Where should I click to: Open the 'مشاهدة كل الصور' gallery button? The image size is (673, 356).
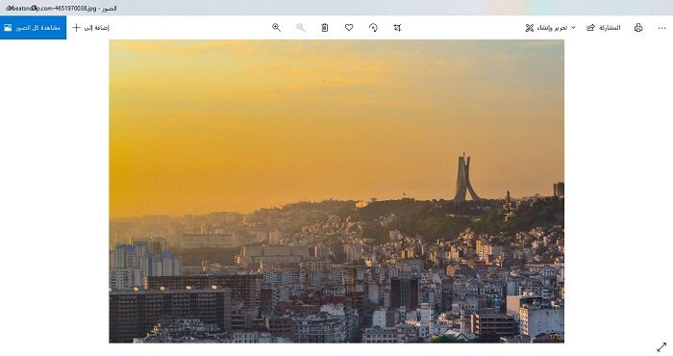coord(33,28)
